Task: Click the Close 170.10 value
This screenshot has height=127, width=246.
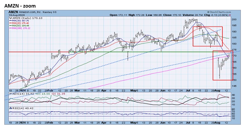Action: pos(173,15)
